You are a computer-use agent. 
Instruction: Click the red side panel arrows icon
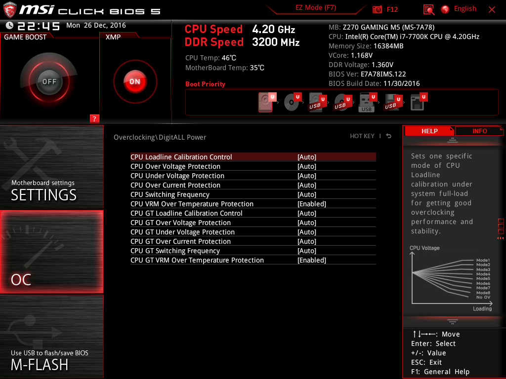[500, 238]
